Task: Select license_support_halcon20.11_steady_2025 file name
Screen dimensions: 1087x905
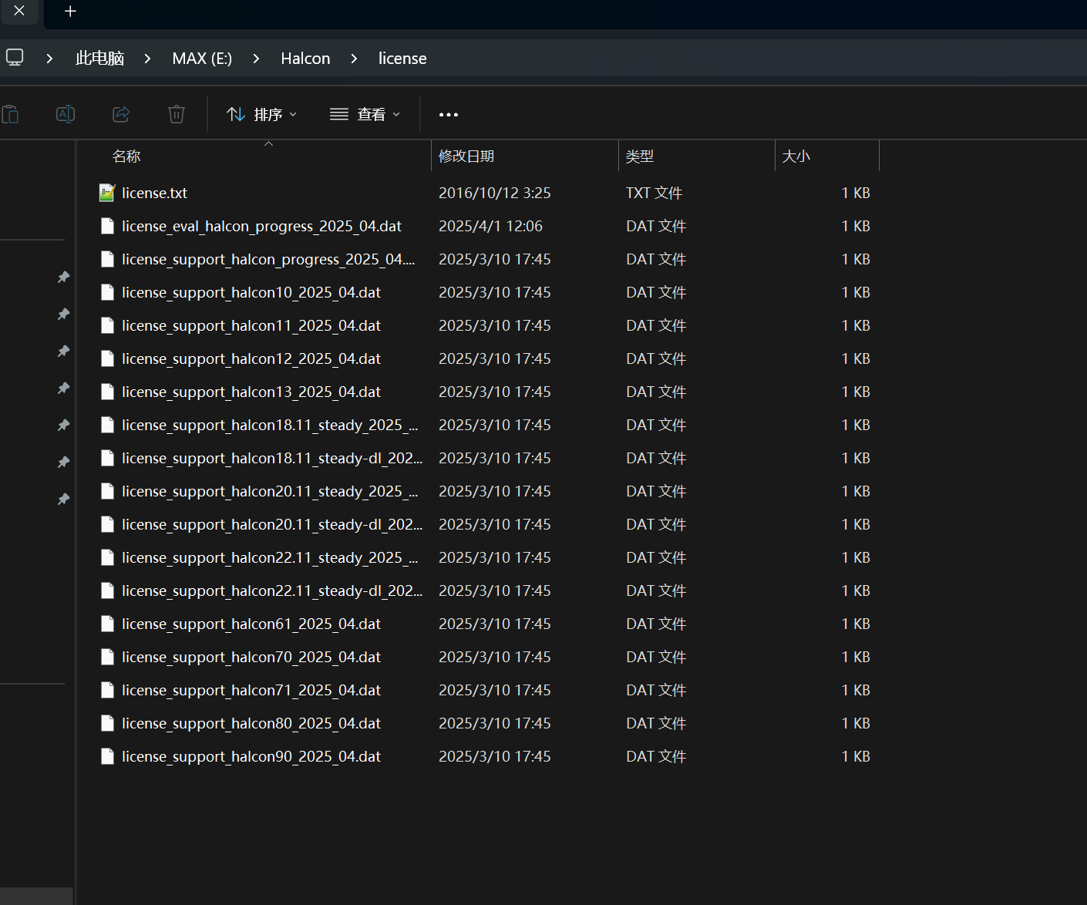Action: [270, 492]
